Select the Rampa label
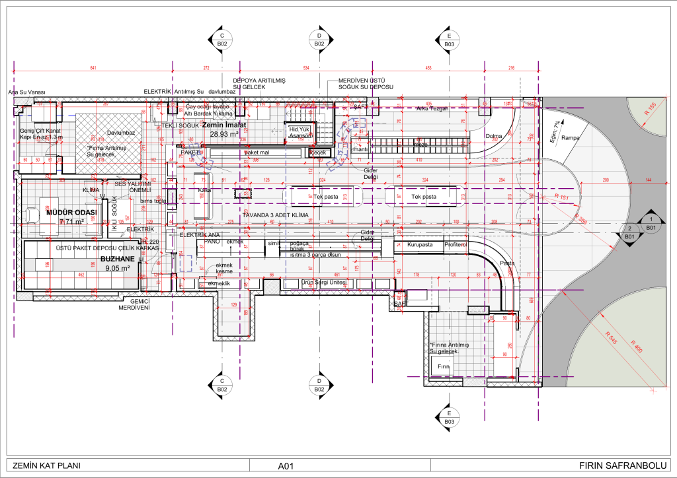Image resolution: width=677 pixels, height=478 pixels. point(571,138)
